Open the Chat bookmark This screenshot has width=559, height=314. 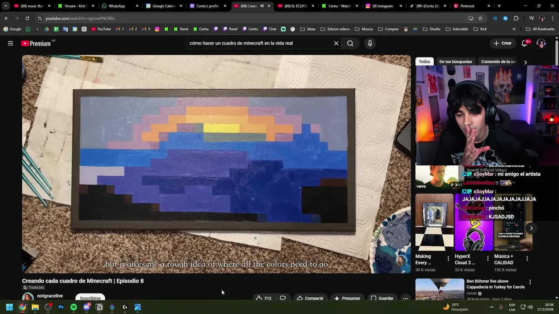tap(269, 29)
